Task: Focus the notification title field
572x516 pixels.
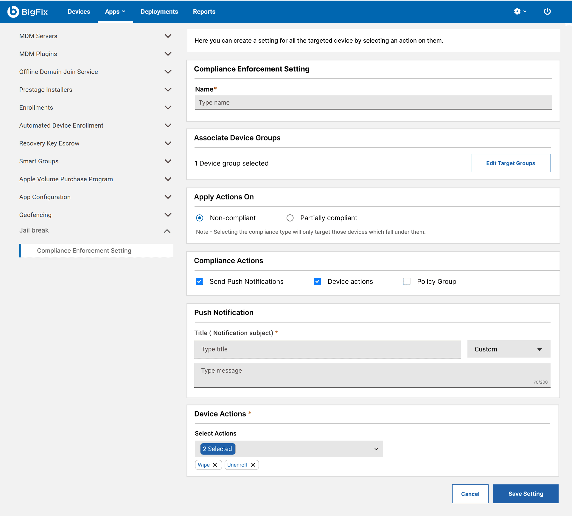Action: click(327, 349)
